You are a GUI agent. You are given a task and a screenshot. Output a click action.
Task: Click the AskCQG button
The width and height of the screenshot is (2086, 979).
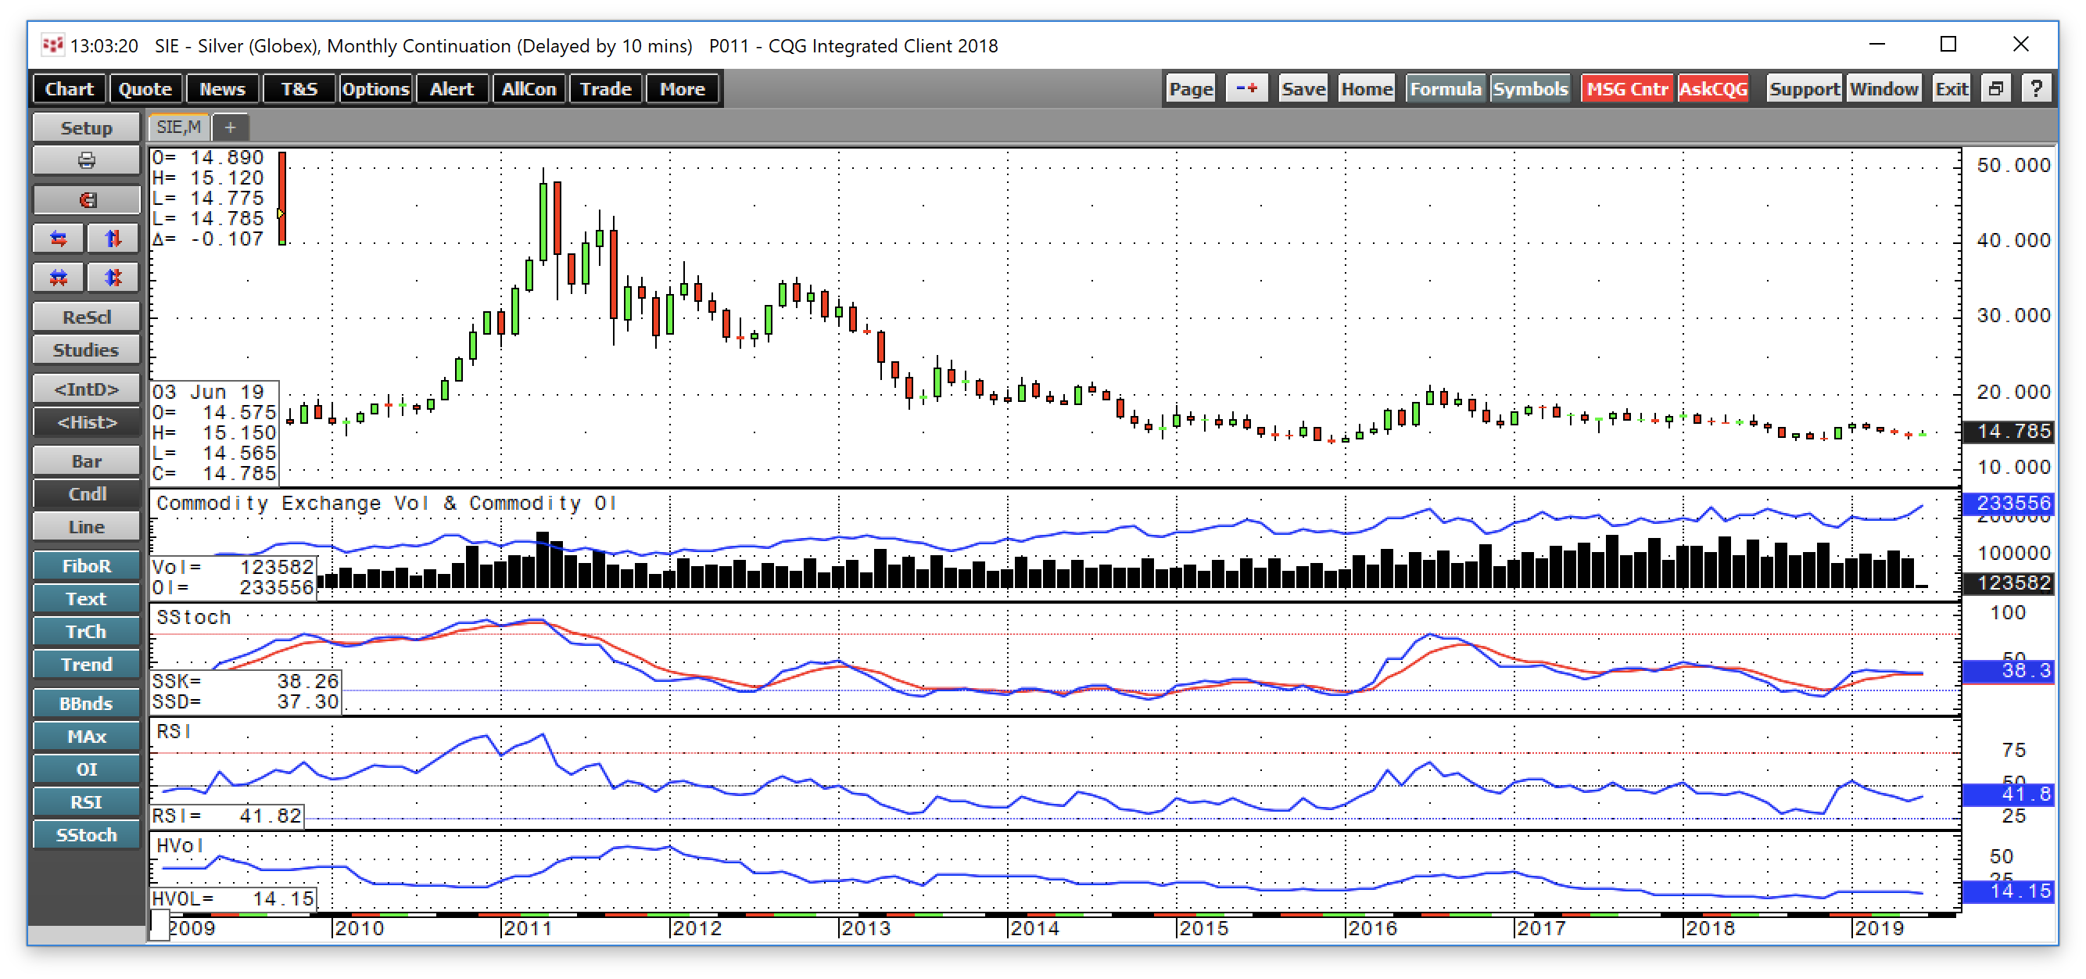coord(1713,88)
